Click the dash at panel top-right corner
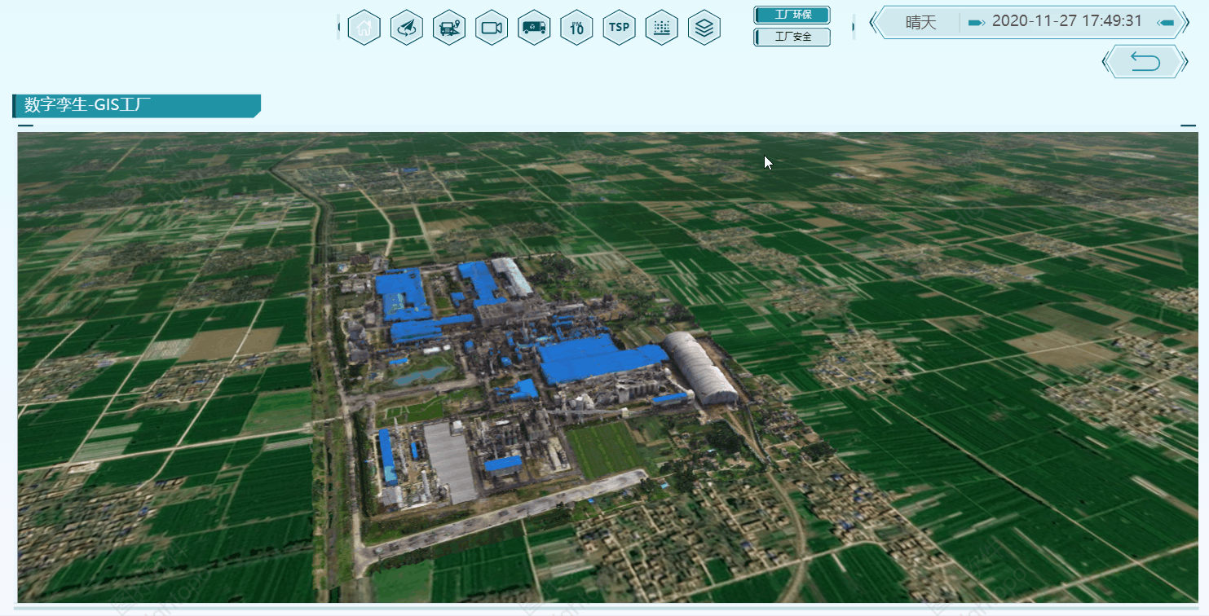1209x616 pixels. (1188, 125)
